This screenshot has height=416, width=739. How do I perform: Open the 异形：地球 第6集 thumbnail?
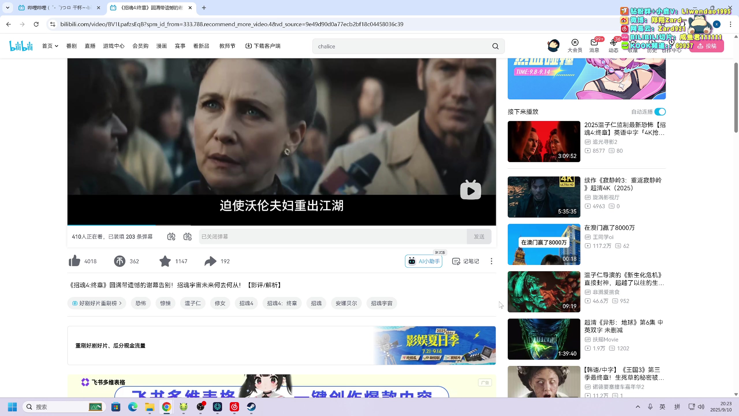(544, 339)
